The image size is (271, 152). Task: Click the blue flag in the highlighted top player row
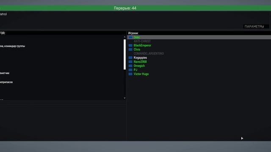130,37
